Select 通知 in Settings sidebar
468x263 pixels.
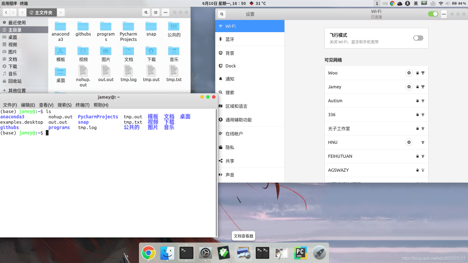tap(250, 79)
